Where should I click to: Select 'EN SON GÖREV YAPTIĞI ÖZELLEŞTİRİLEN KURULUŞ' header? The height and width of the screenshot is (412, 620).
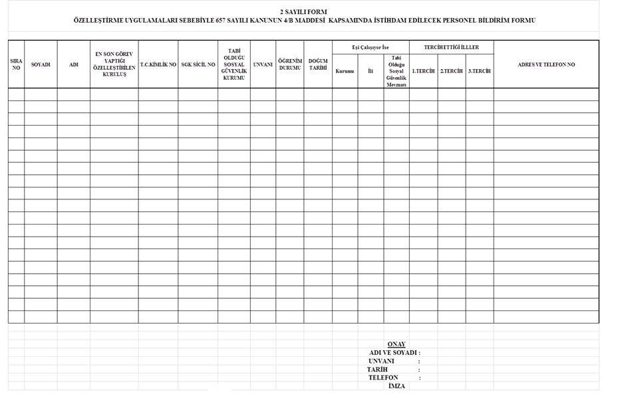(114, 64)
